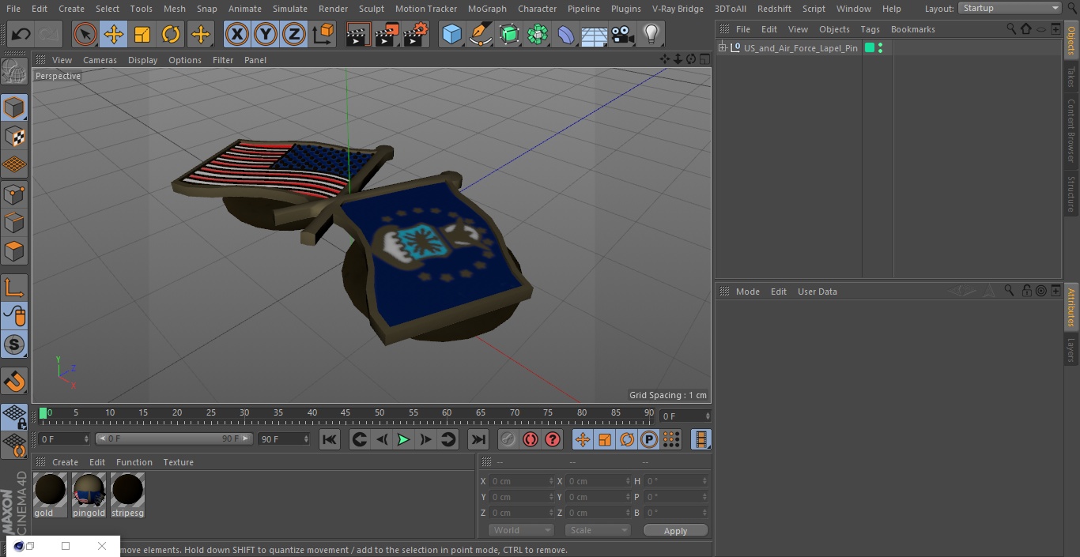Switch to Edges mode
This screenshot has width=1080, height=557.
click(14, 222)
